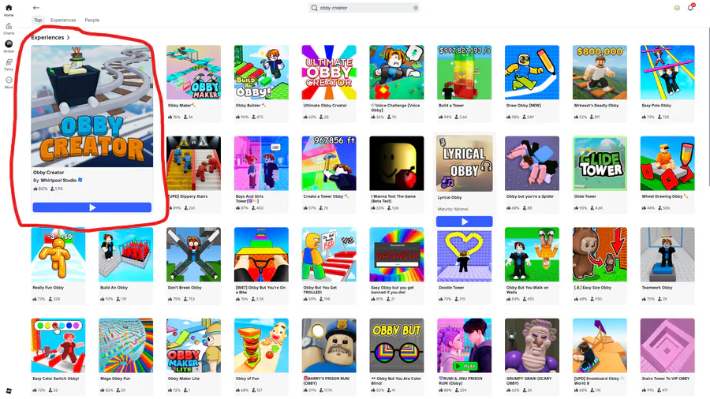Select the Top tab
Screen dimensions: 710x399
tap(38, 20)
